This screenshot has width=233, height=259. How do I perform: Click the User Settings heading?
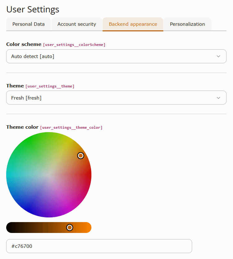click(x=33, y=9)
